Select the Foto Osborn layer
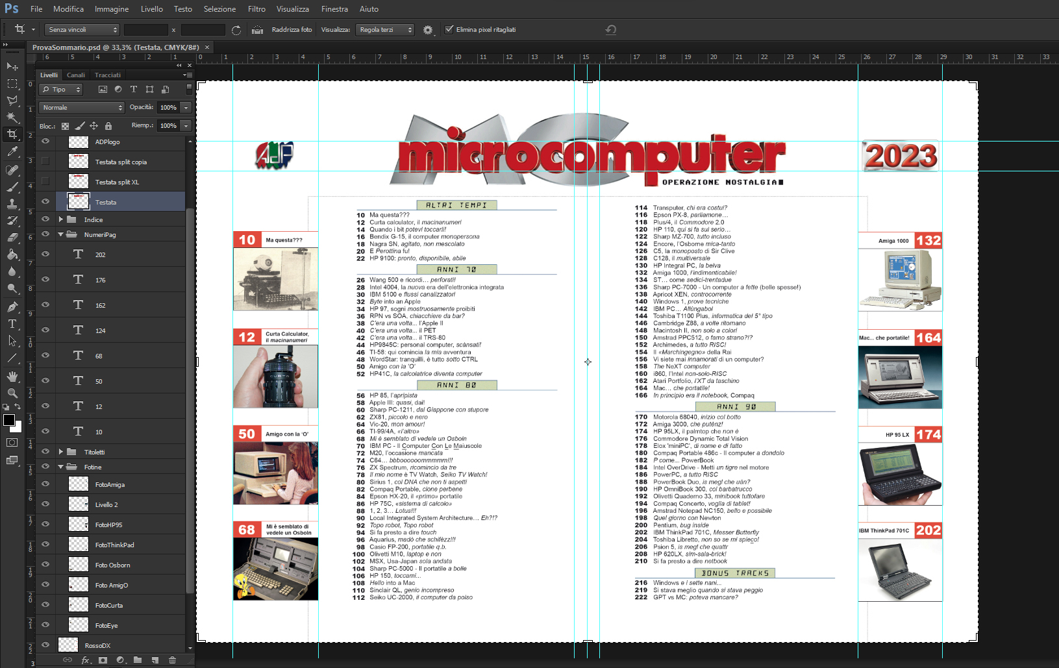1059x668 pixels. (112, 565)
